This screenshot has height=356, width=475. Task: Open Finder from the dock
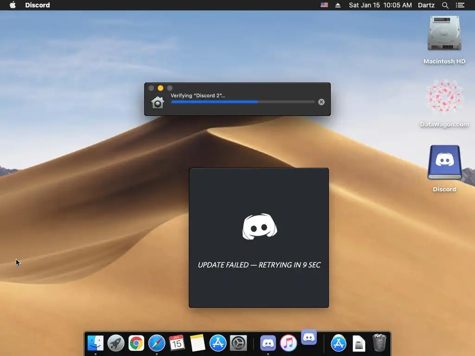[x=96, y=343]
